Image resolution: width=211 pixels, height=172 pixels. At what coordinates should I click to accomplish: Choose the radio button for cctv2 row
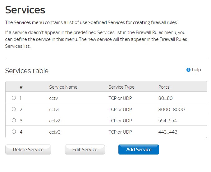pos(14,120)
